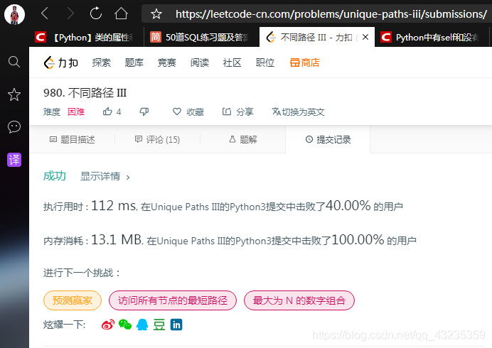Downvote the problem with thumbs-down icon
The height and width of the screenshot is (348, 492).
pyautogui.click(x=144, y=112)
